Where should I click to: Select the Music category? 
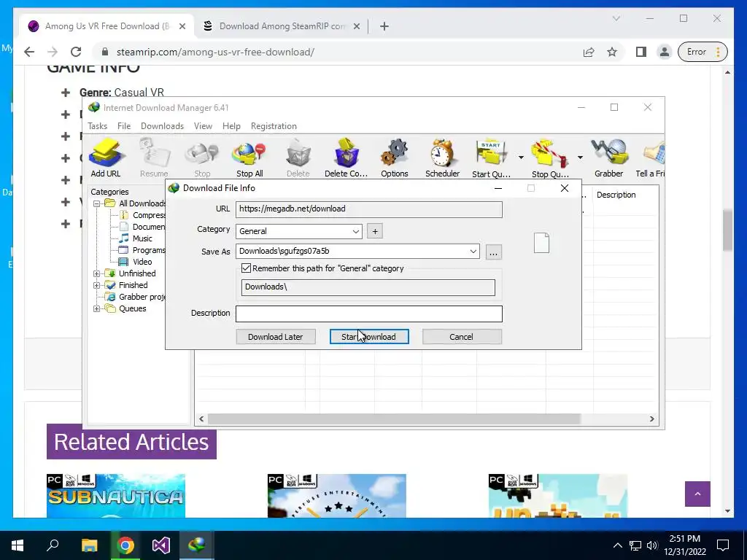coord(142,238)
